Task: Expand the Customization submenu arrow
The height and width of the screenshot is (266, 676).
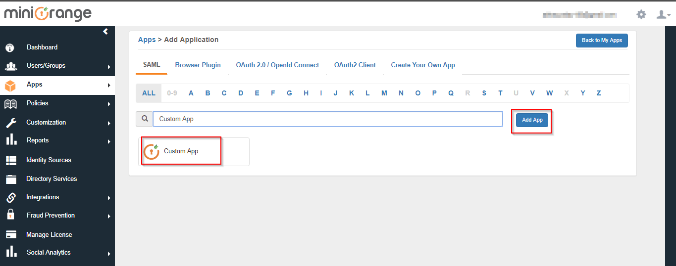Action: pos(109,123)
